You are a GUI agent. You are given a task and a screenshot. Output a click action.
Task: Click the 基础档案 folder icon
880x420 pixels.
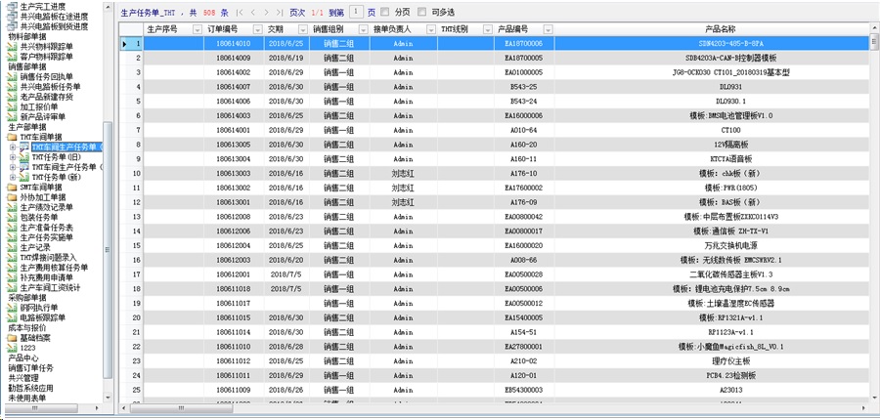(14, 338)
